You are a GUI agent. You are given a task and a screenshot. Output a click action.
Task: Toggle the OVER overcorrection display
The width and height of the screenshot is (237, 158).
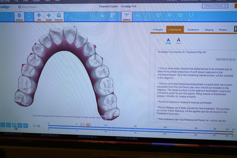pos(49,17)
